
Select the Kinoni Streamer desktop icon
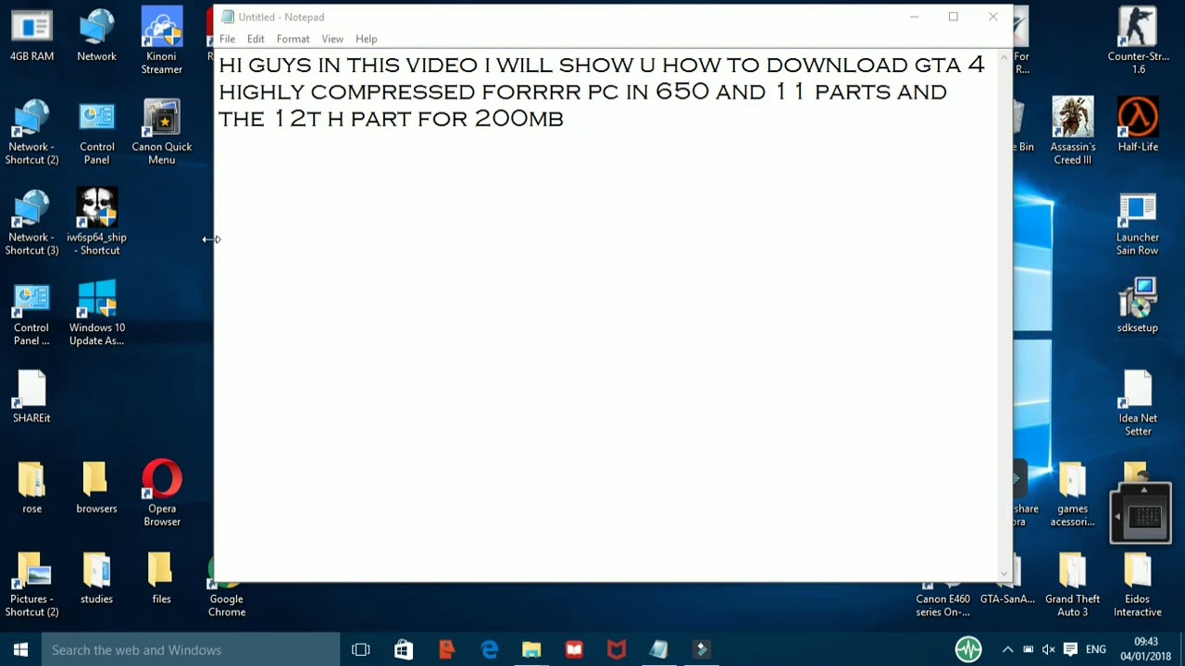[x=162, y=42]
